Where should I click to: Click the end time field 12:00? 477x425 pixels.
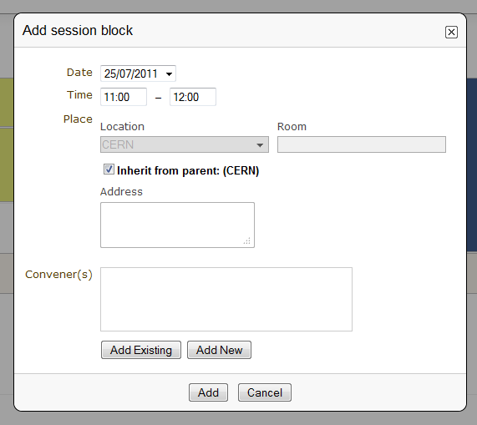pyautogui.click(x=193, y=97)
